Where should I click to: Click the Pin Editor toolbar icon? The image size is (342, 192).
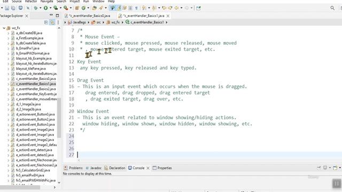click(198, 8)
